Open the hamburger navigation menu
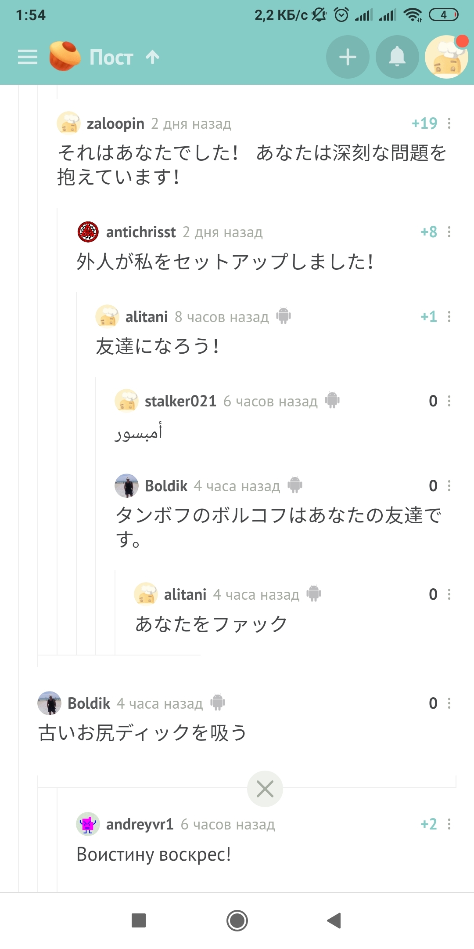Viewport: 474px width, 949px height. tap(27, 57)
